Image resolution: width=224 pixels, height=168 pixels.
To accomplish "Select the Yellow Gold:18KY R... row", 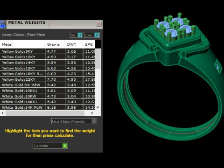I will click(x=47, y=74).
